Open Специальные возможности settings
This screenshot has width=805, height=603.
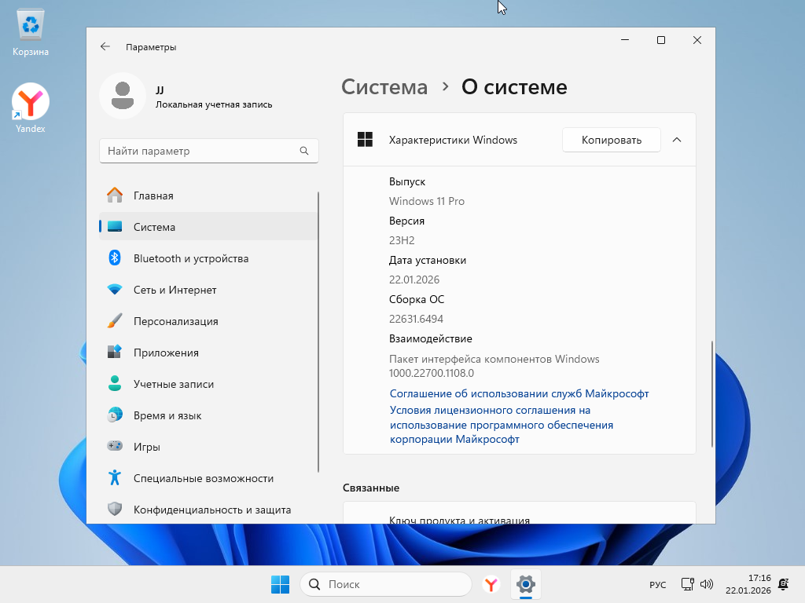click(203, 478)
